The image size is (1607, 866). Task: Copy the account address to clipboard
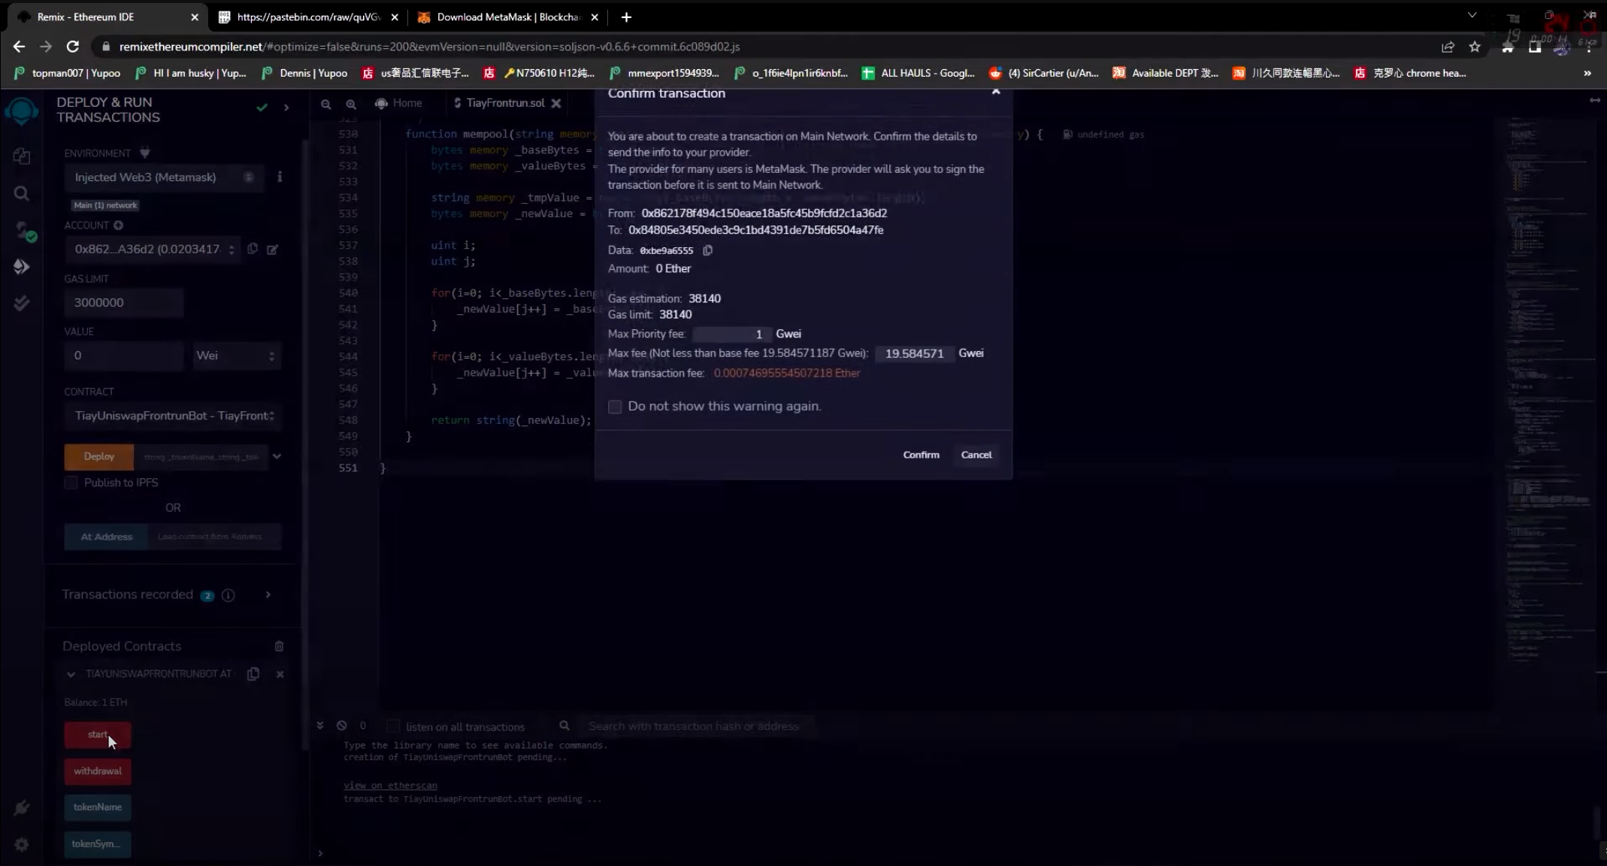(x=253, y=249)
